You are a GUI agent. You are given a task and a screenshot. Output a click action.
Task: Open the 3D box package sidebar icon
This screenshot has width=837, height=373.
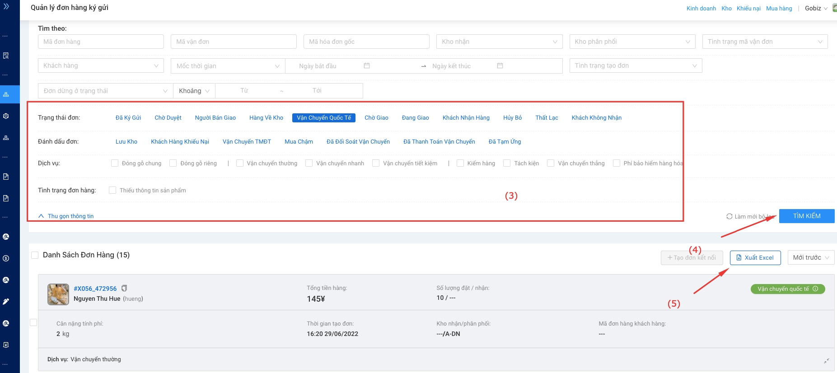tap(6, 116)
